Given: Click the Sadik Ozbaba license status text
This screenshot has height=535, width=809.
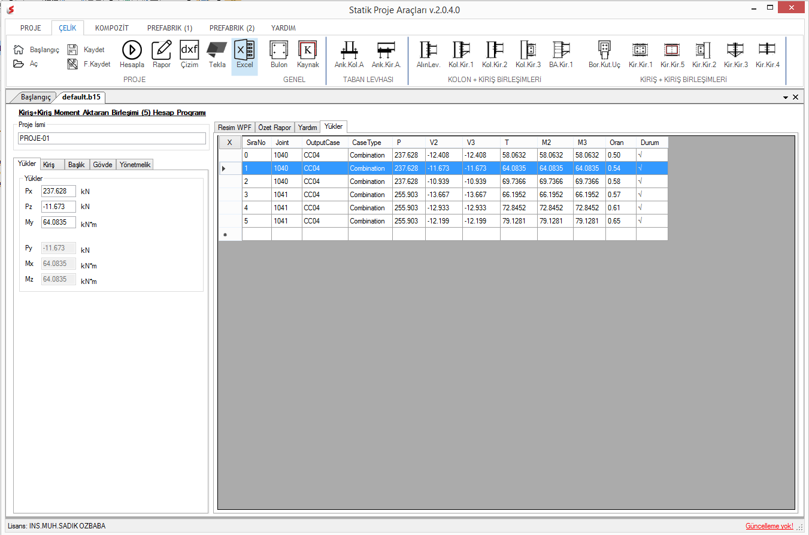Looking at the screenshot, I should tap(57, 526).
